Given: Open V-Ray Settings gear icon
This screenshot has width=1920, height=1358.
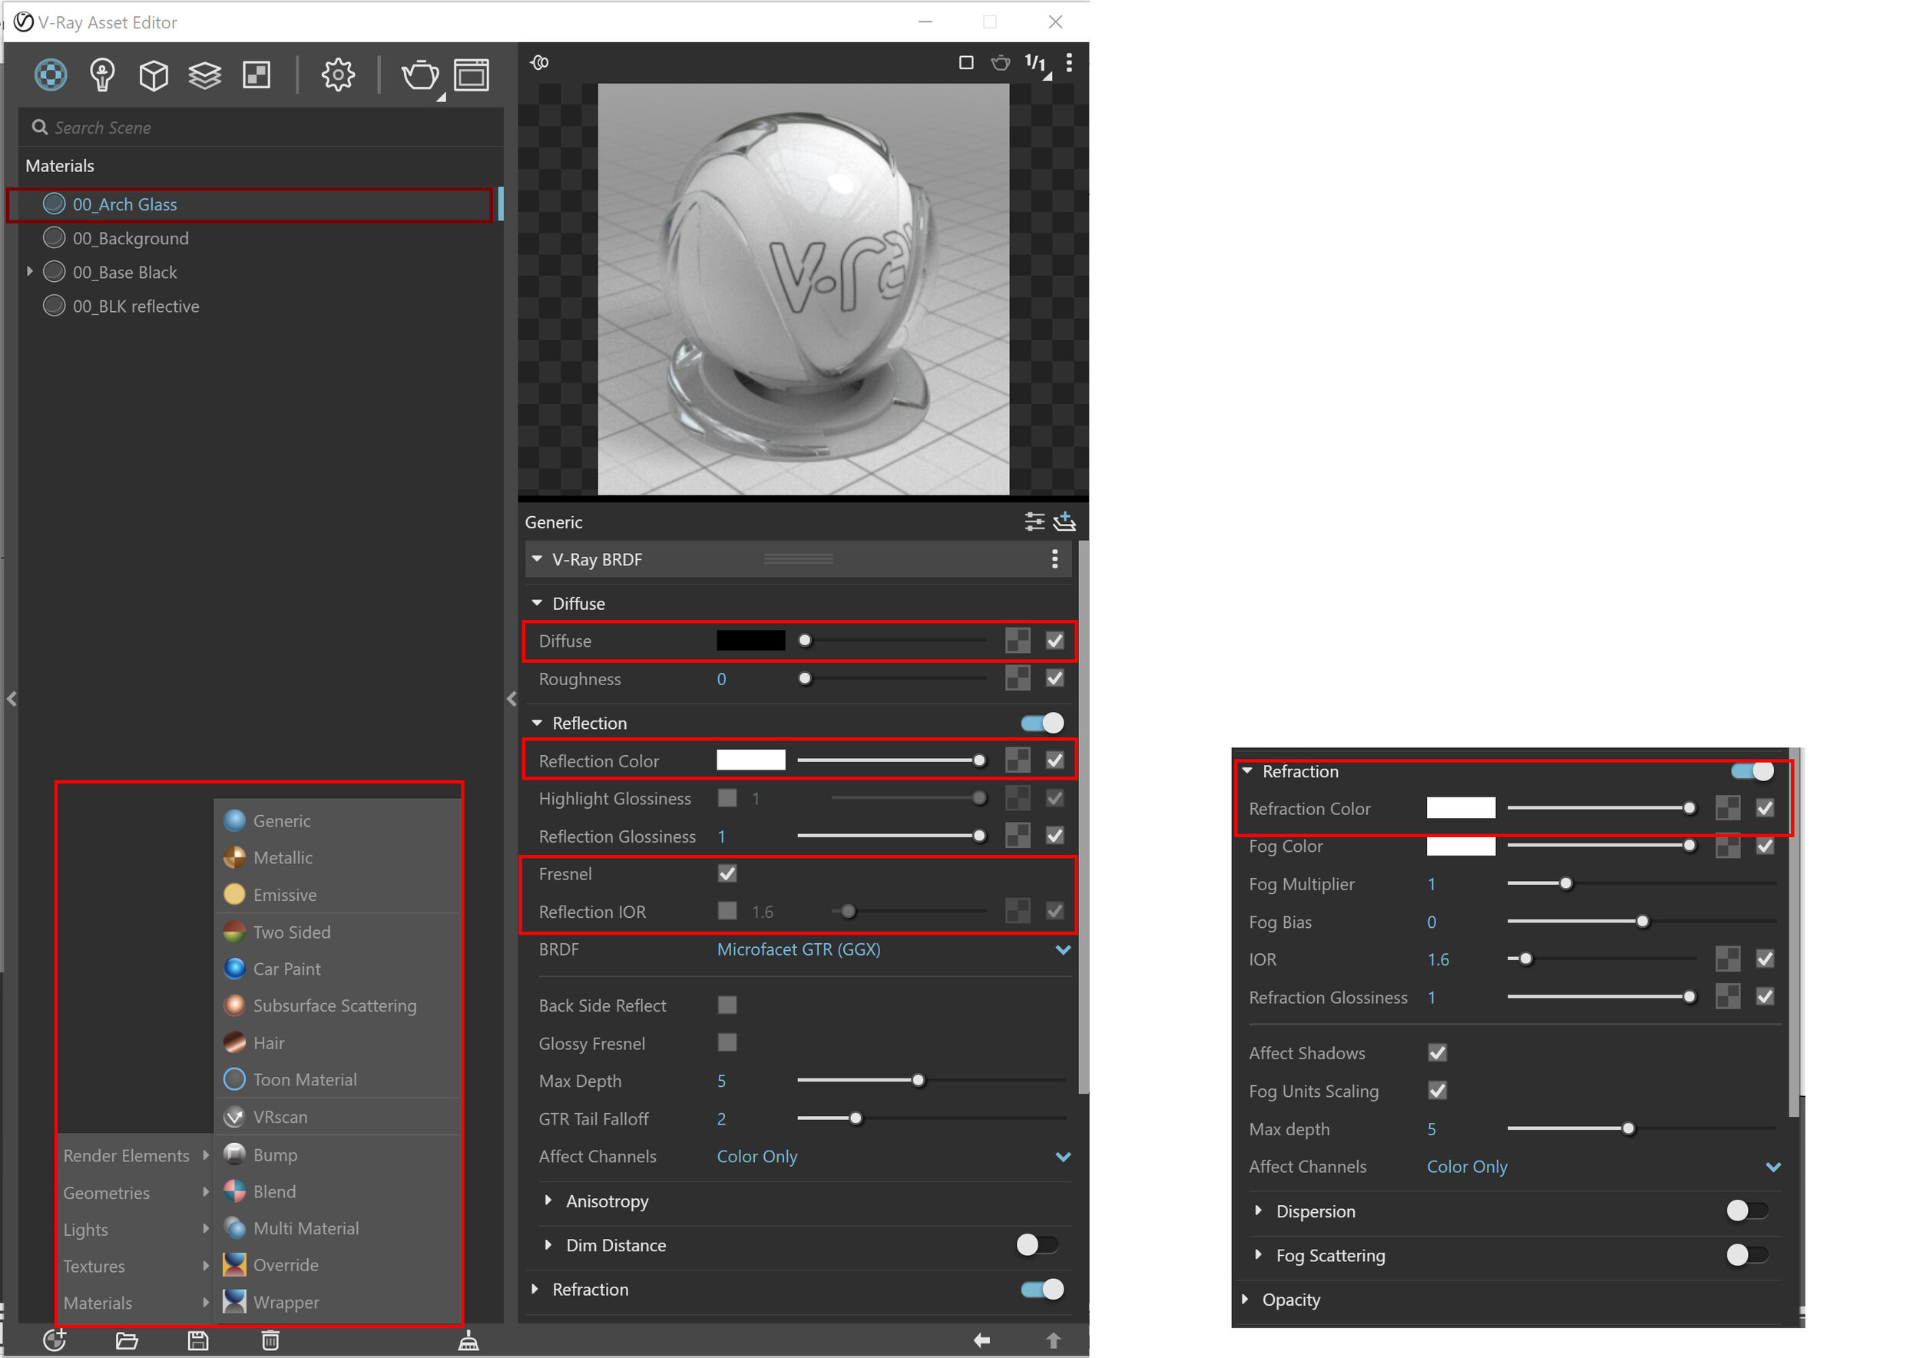Looking at the screenshot, I should [338, 75].
